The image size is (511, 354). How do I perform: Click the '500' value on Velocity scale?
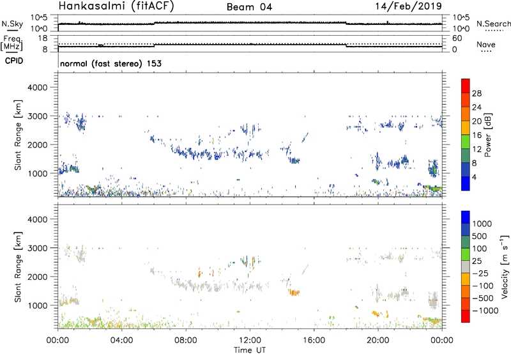click(480, 236)
